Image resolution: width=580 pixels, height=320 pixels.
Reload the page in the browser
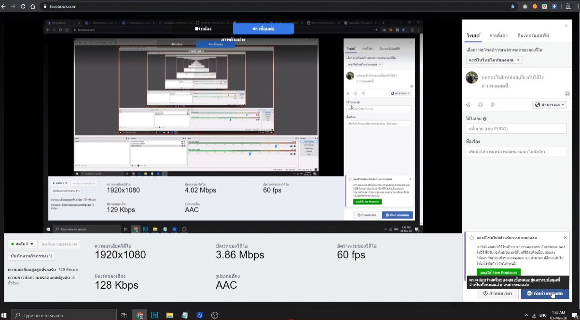coord(23,7)
